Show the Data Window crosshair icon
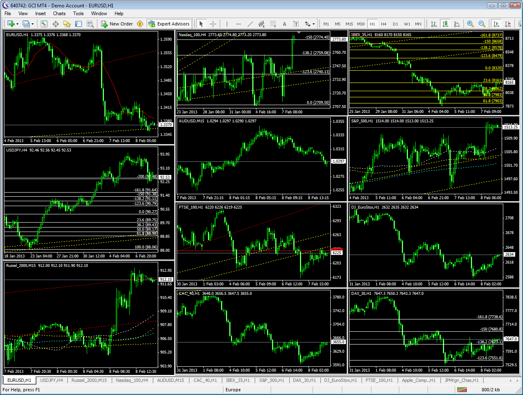Screen dimensions: 523x395 55,24
